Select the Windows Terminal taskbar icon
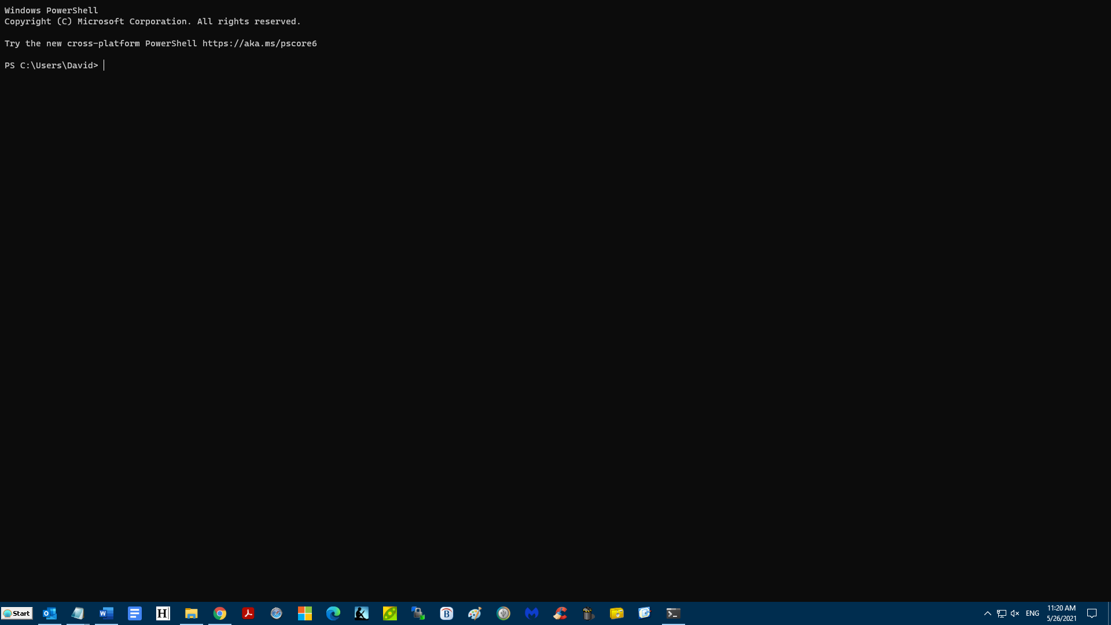The width and height of the screenshot is (1111, 625). (x=673, y=613)
